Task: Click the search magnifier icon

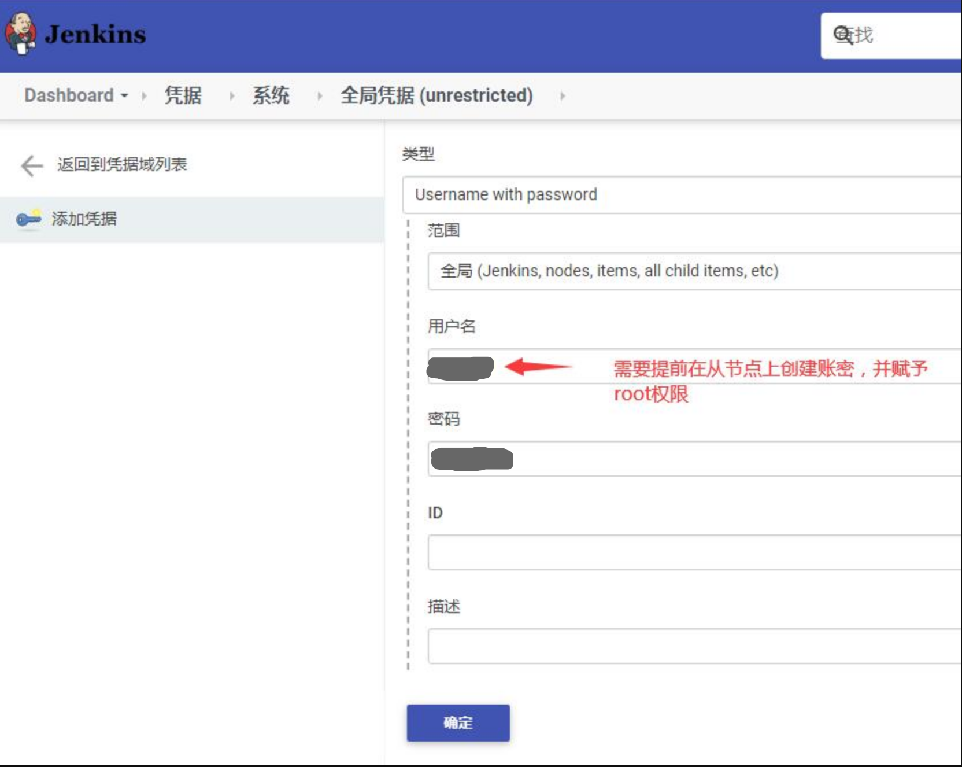Action: 843,35
